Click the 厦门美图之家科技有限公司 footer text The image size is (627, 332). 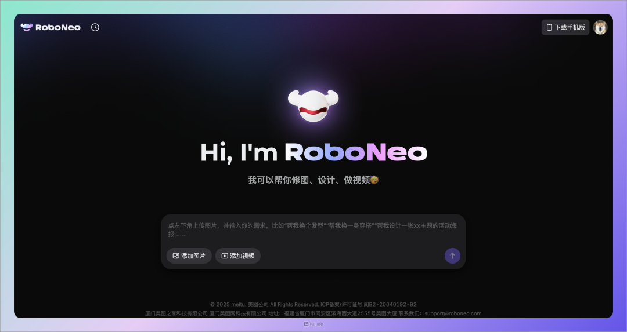pos(176,313)
